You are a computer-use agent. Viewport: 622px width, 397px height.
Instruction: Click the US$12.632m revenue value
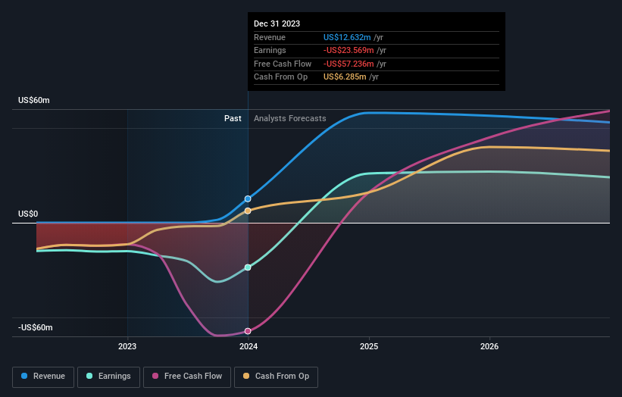coord(347,37)
